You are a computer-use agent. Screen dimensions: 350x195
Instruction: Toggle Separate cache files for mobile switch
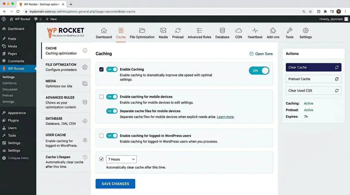click(112, 111)
